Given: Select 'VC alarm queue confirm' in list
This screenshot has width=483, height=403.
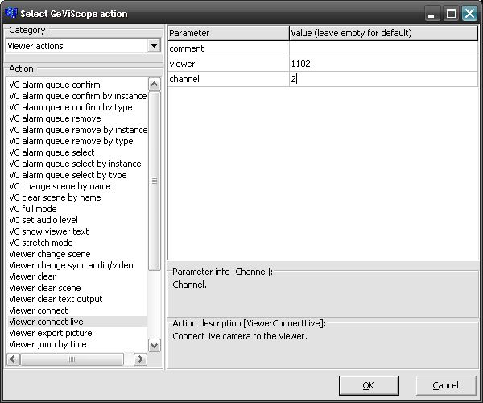Looking at the screenshot, I should 55,85.
